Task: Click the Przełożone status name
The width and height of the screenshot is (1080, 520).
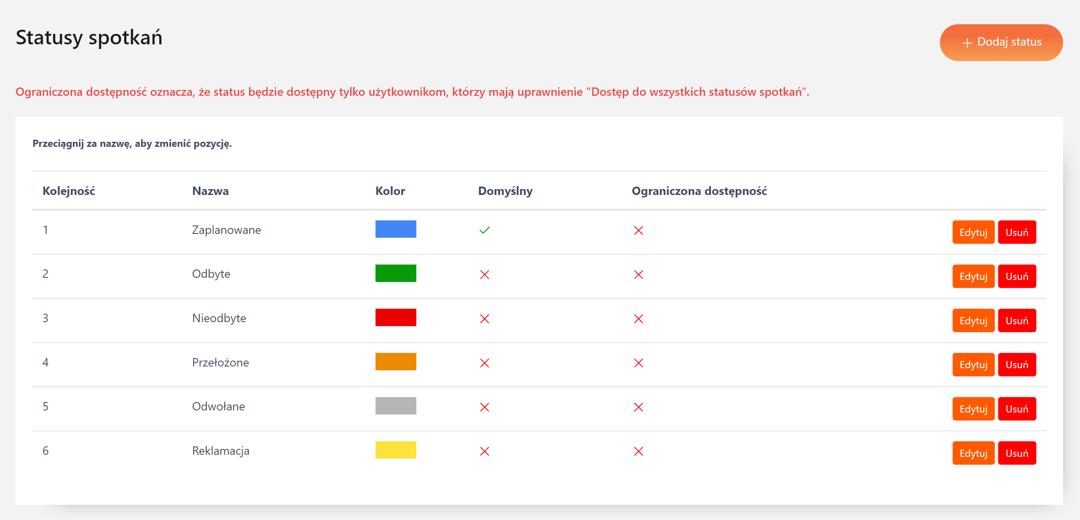Action: coord(220,362)
